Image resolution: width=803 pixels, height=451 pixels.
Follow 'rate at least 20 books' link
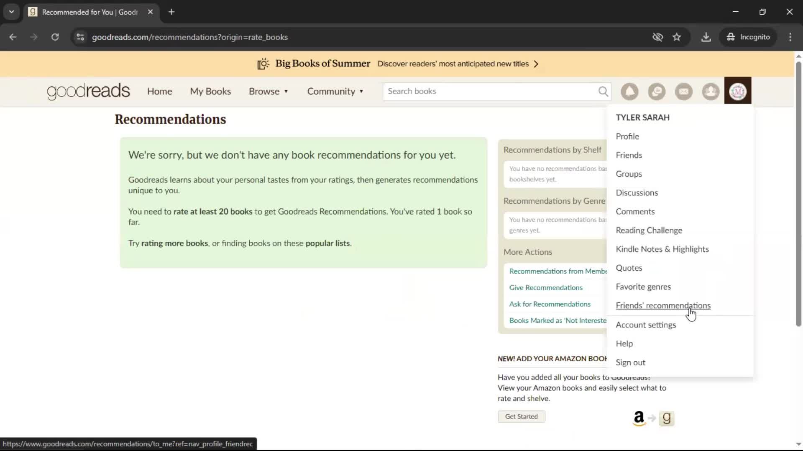[213, 212]
